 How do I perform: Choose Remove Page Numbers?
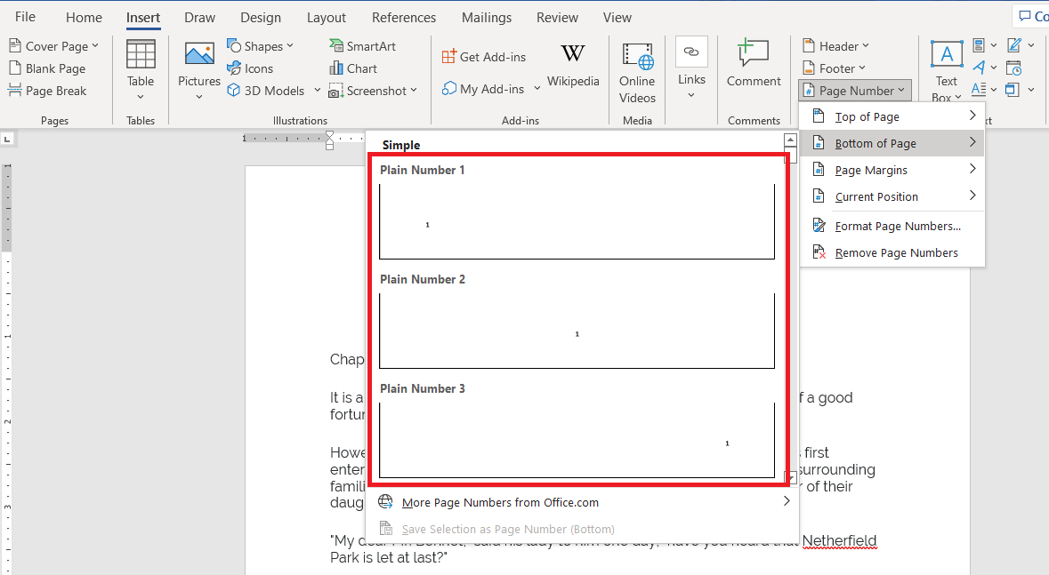pos(892,252)
